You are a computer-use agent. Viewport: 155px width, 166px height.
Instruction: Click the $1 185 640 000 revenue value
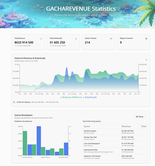[x=128, y=150]
